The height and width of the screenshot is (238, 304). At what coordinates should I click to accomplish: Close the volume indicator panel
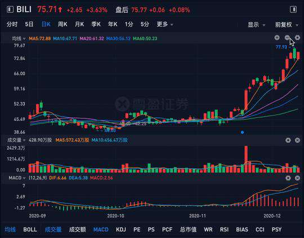pyautogui.click(x=297, y=140)
